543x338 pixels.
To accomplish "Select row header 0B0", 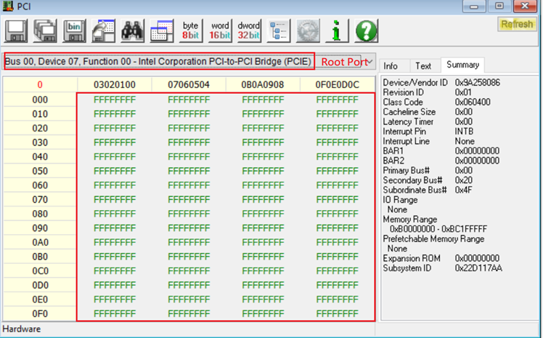I will tap(40, 257).
